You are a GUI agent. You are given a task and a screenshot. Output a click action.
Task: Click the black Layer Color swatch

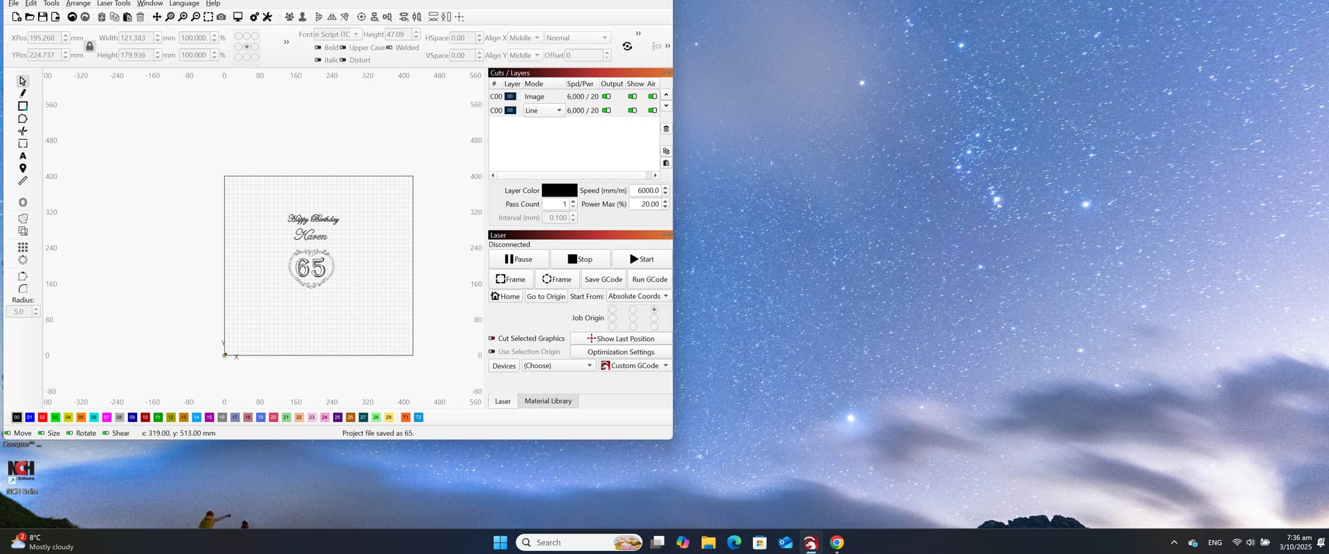[x=559, y=190]
